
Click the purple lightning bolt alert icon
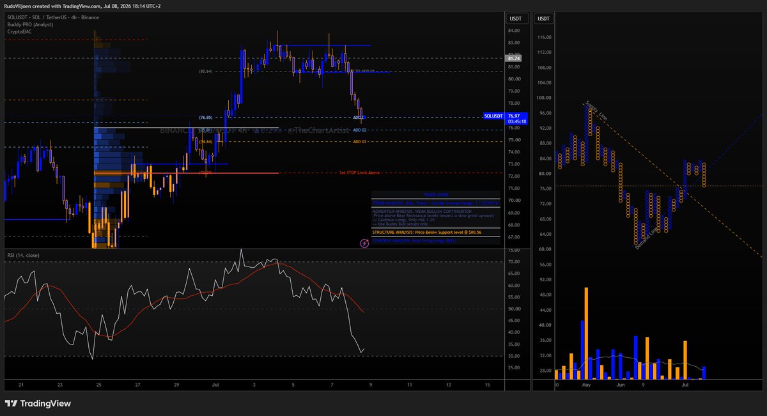364,243
